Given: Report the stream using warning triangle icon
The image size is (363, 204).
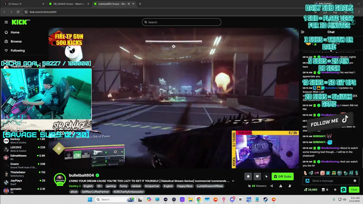Looking at the screenshot, I should click(281, 186).
